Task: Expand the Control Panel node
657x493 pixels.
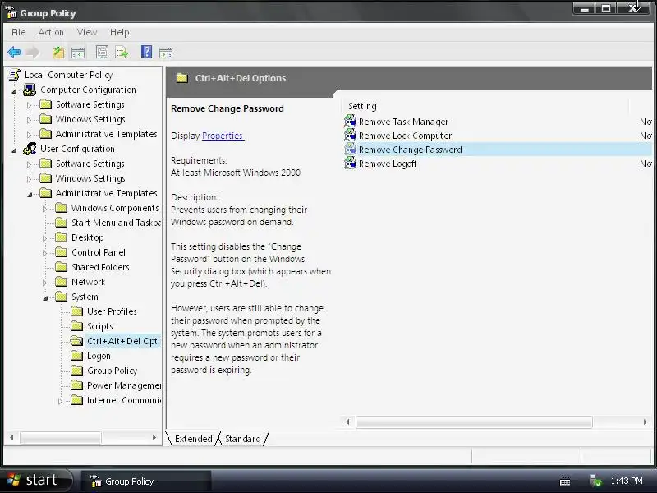Action: [44, 253]
